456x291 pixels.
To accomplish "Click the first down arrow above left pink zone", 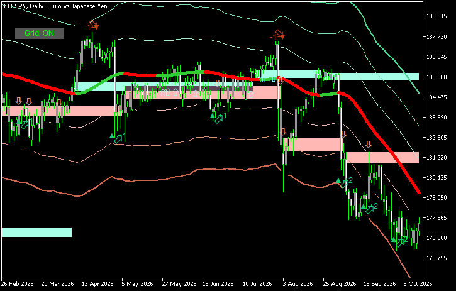I will [x=19, y=101].
